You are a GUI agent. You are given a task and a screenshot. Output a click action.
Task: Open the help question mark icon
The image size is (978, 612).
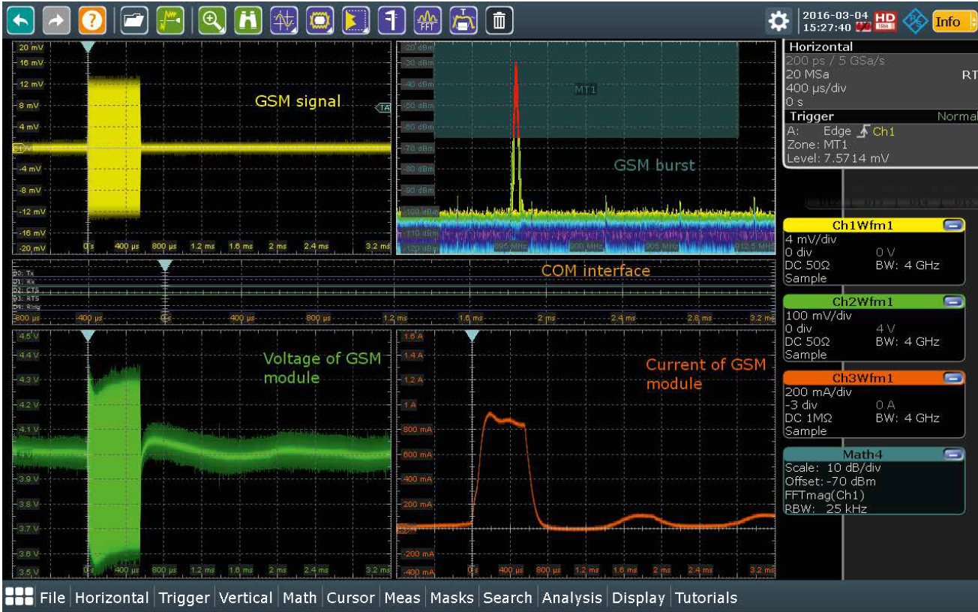(x=91, y=21)
